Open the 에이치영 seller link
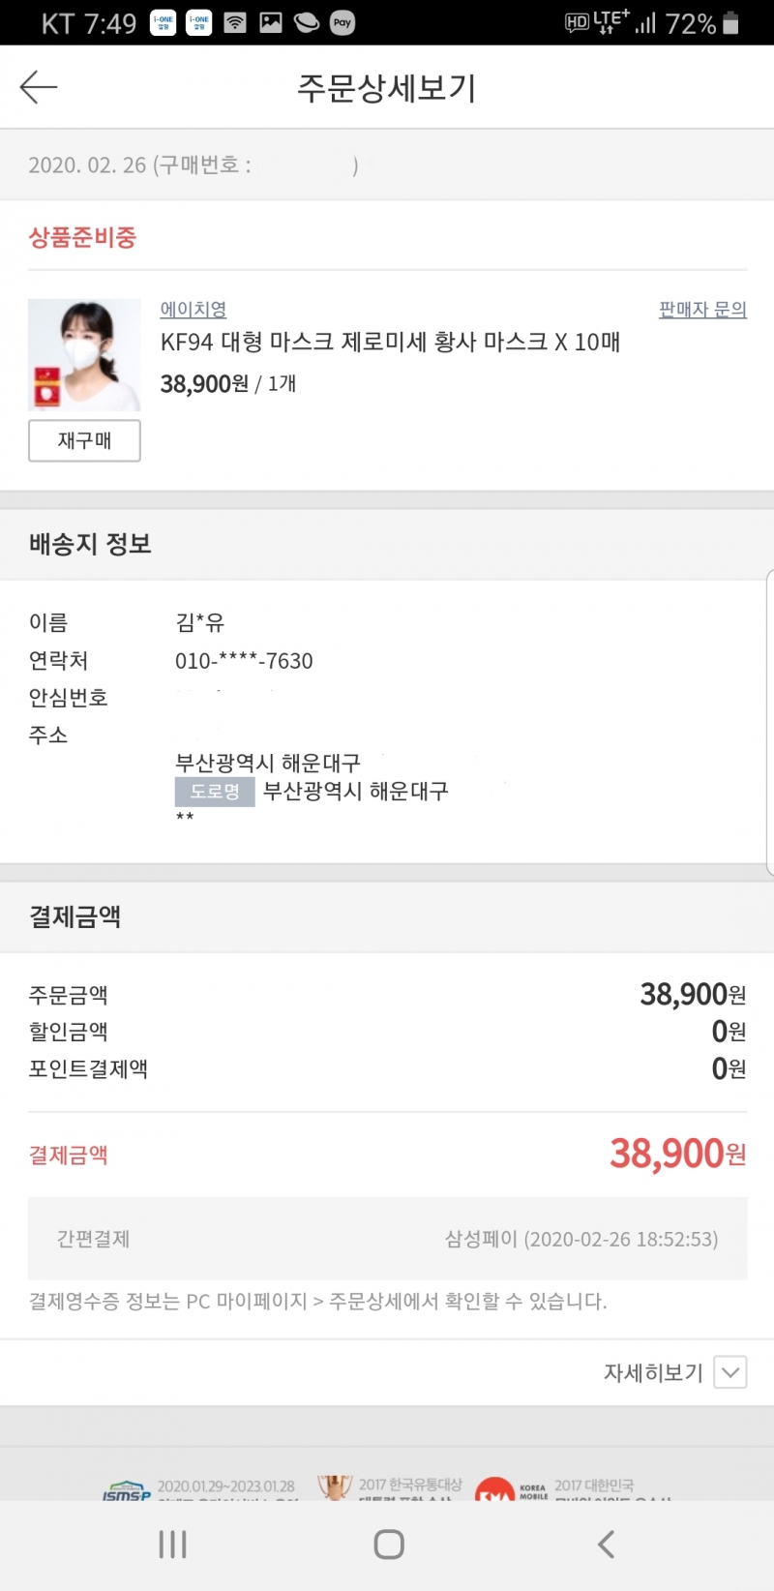This screenshot has width=774, height=1591. [x=193, y=310]
